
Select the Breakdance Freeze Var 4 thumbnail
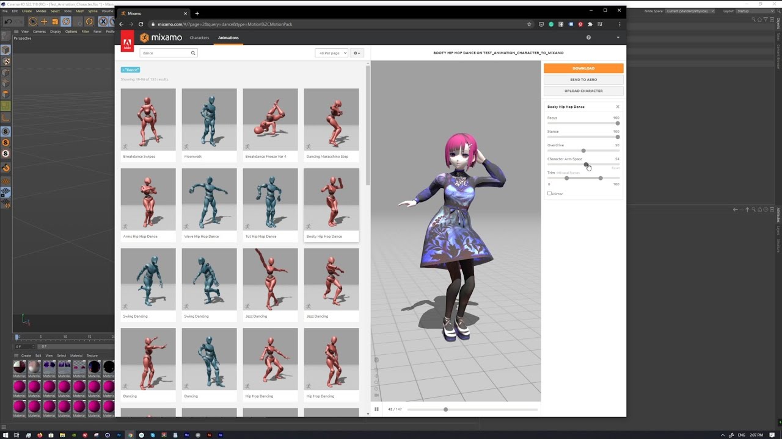click(x=270, y=120)
